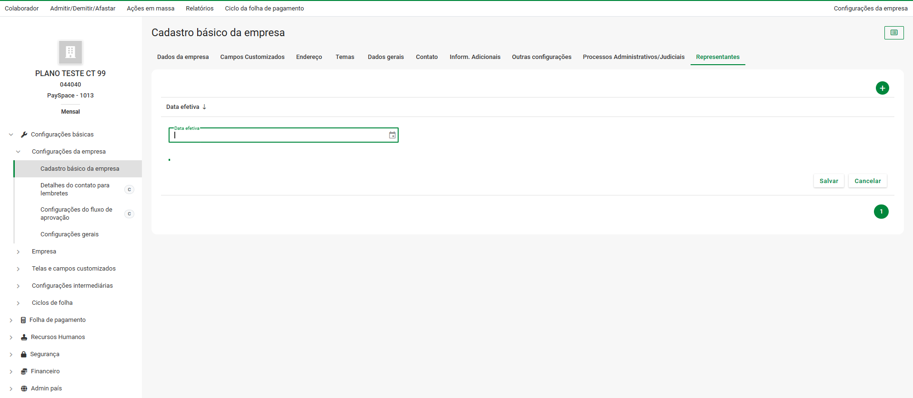Screen dimensions: 913x398
Task: Expand the Recursos Humanos tree node
Action: pos(11,338)
